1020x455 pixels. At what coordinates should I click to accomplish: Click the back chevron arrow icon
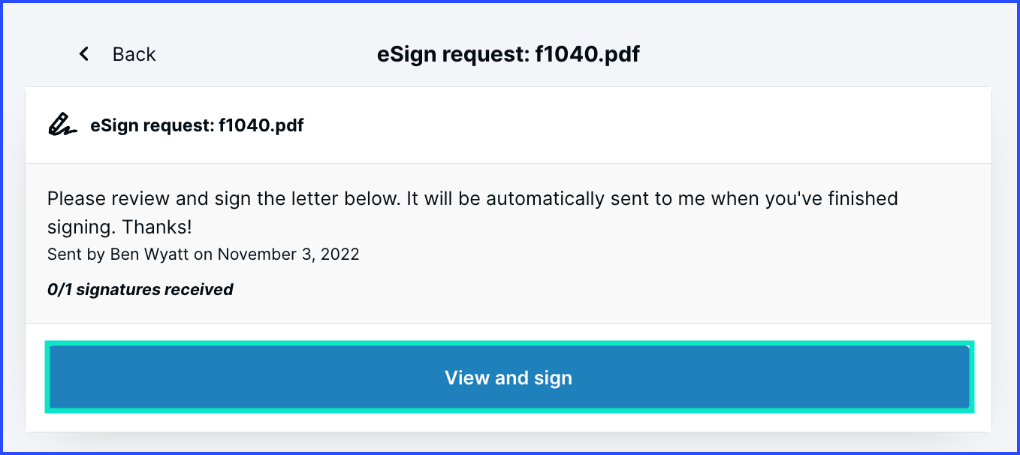pyautogui.click(x=84, y=54)
